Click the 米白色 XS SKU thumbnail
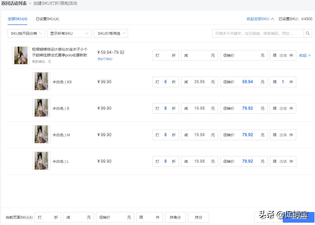Viewport: 315px width, 225px height. (x=41, y=81)
